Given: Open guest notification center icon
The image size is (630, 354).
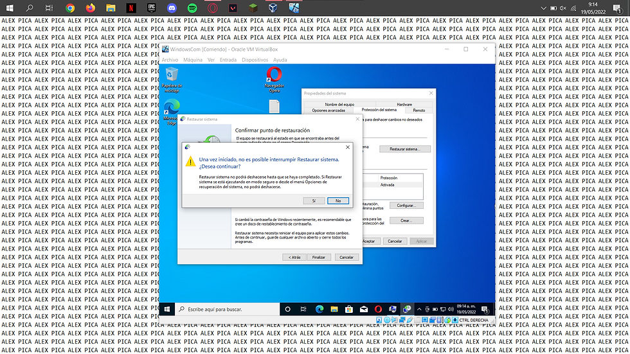Looking at the screenshot, I should tap(485, 309).
